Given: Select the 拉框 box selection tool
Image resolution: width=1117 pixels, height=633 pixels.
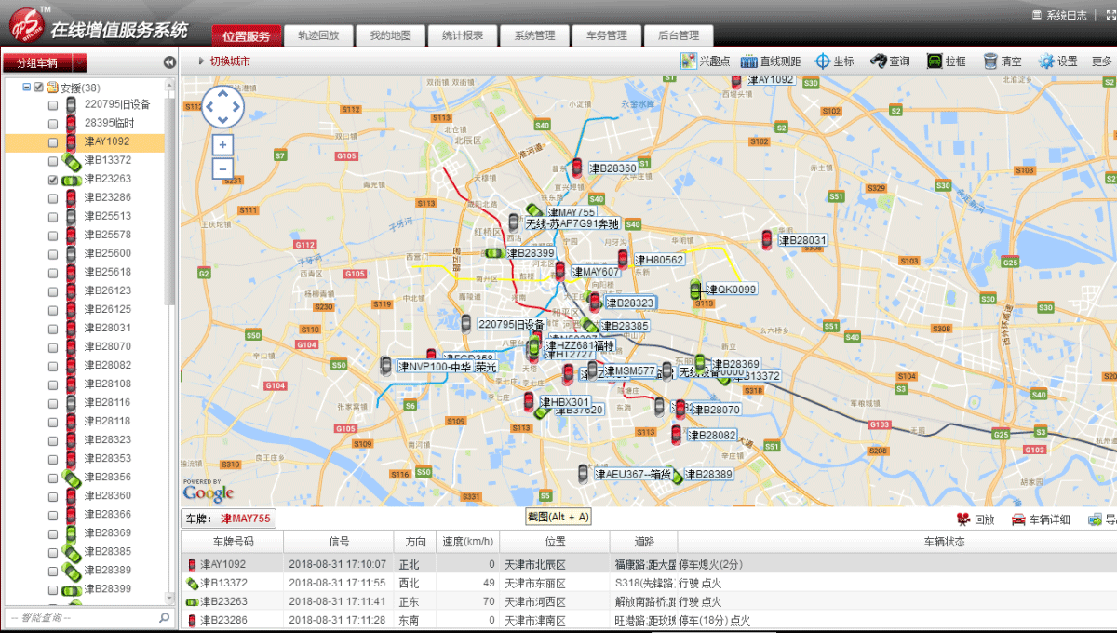Looking at the screenshot, I should click(935, 61).
